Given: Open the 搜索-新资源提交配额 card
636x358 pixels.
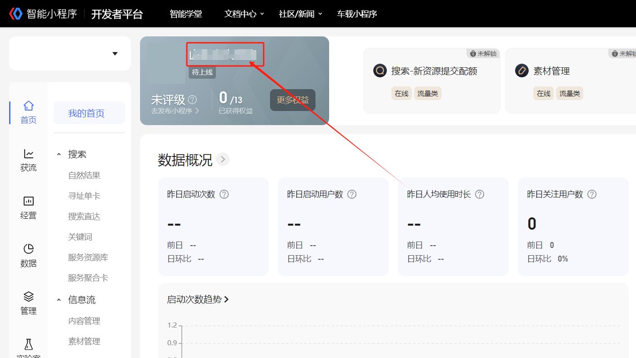Looking at the screenshot, I should click(434, 71).
